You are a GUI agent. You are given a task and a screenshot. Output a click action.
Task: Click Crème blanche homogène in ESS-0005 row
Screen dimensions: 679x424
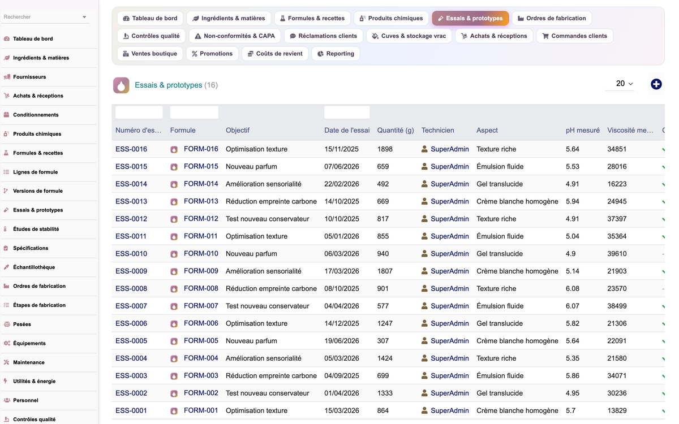517,341
